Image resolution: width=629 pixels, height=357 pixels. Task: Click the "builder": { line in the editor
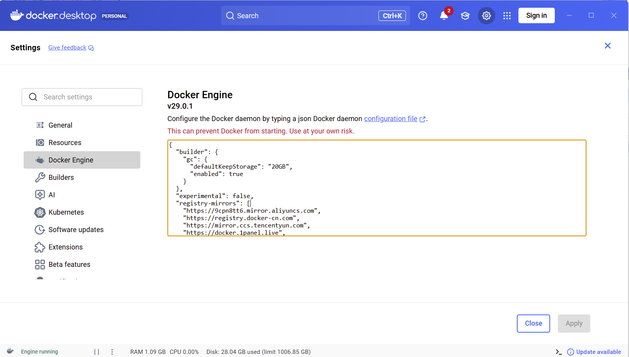click(x=197, y=152)
